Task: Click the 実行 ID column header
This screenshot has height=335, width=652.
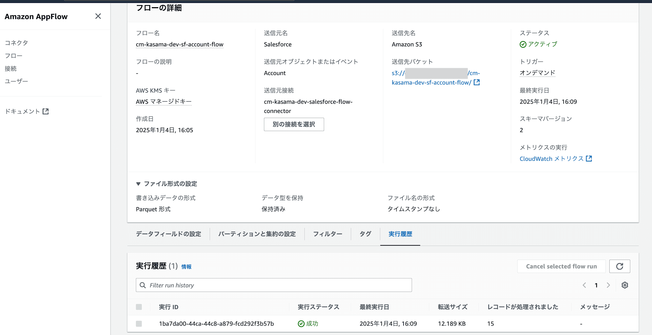Action: 169,307
